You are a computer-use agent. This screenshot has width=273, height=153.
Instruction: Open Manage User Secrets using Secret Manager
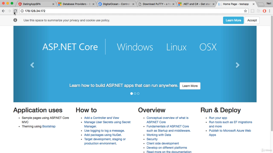(x=107, y=124)
